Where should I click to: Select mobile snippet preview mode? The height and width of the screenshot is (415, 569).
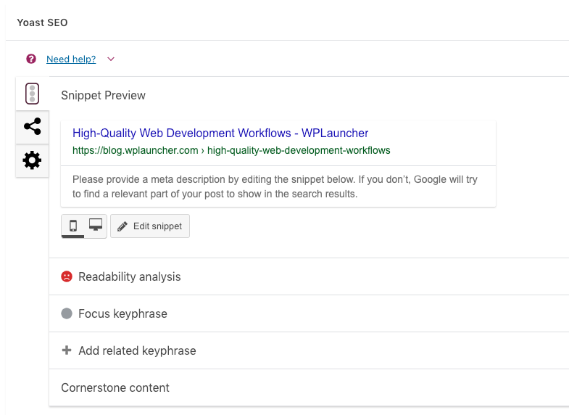coord(73,226)
